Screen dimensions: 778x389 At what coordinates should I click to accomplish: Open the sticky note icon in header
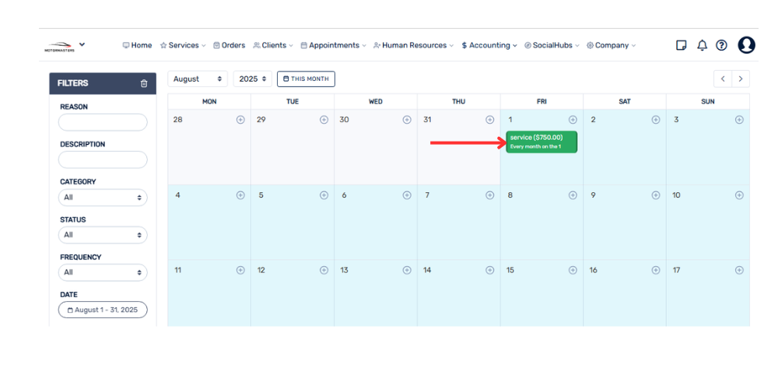(682, 45)
